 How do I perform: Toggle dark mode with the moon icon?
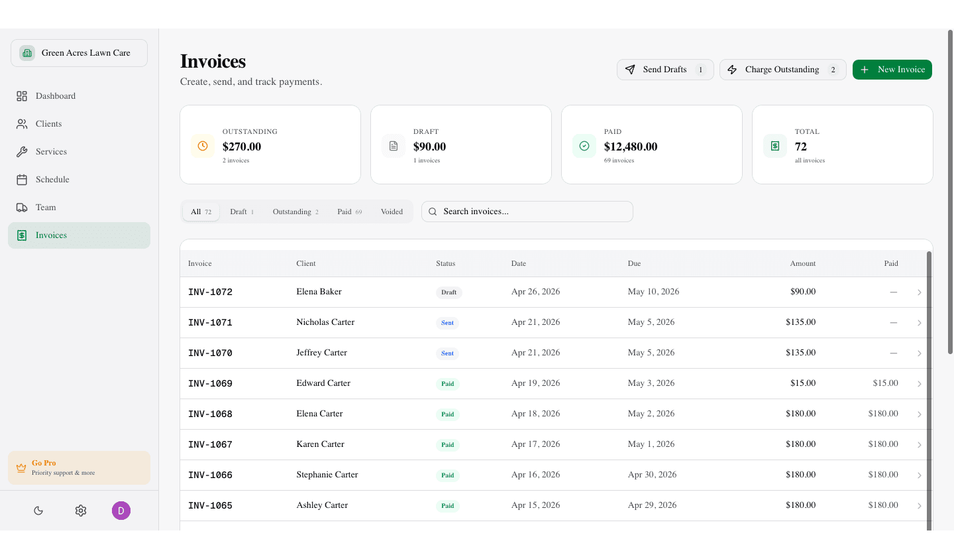38,511
